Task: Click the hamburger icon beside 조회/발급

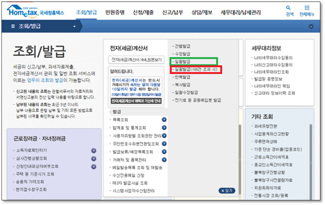Action: (13, 26)
